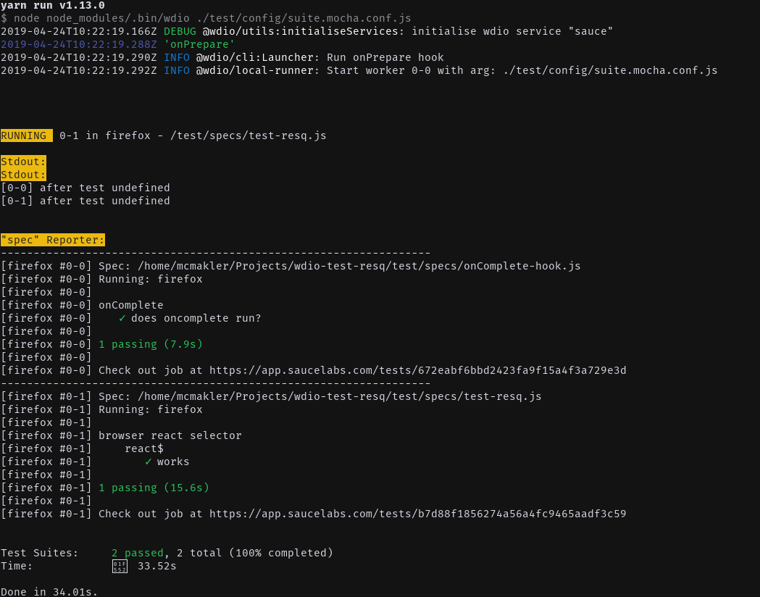The width and height of the screenshot is (760, 597).
Task: Click the INFO indicator on the local-runner line
Action: [177, 70]
